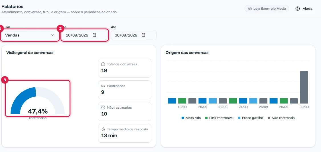Click the gray bar above 22/09

(x=223, y=101)
